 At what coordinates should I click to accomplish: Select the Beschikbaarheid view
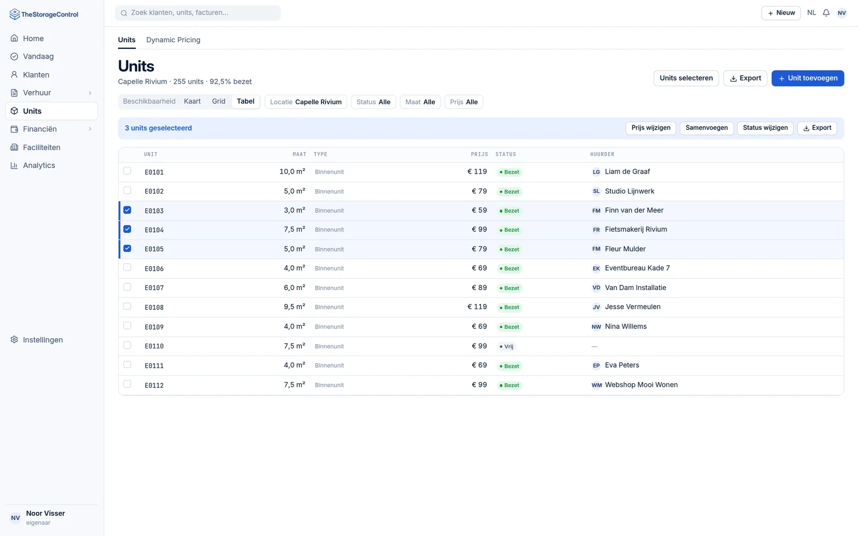[x=149, y=101]
